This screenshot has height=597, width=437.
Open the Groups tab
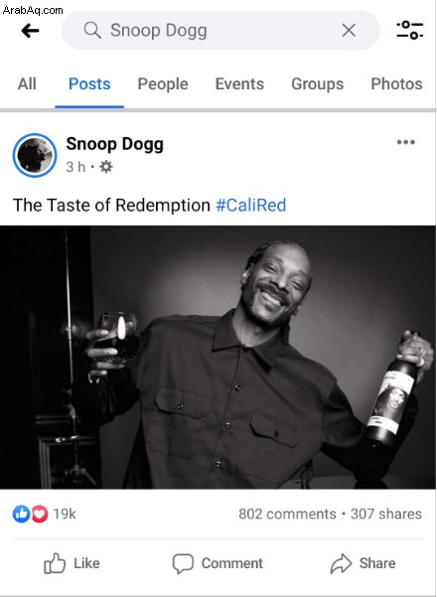click(318, 84)
